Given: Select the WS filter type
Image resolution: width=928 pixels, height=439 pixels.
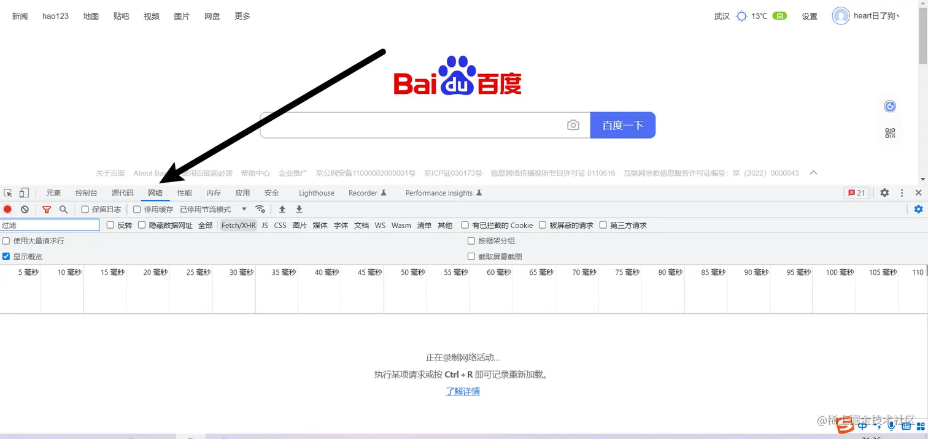Looking at the screenshot, I should [x=380, y=225].
